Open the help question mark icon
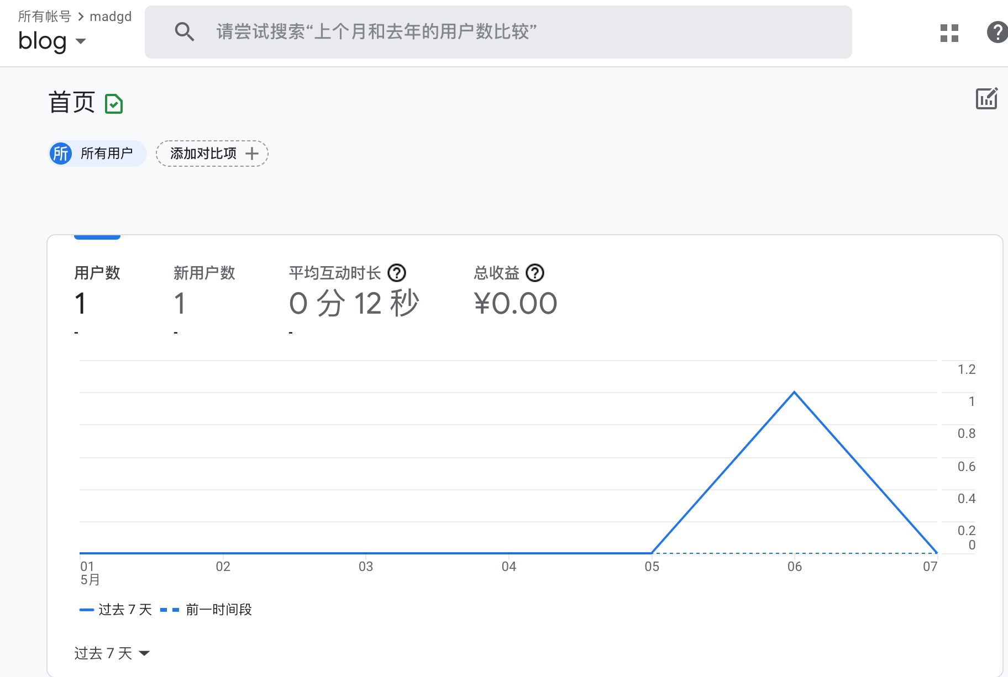Viewport: 1008px width, 677px height. (997, 32)
